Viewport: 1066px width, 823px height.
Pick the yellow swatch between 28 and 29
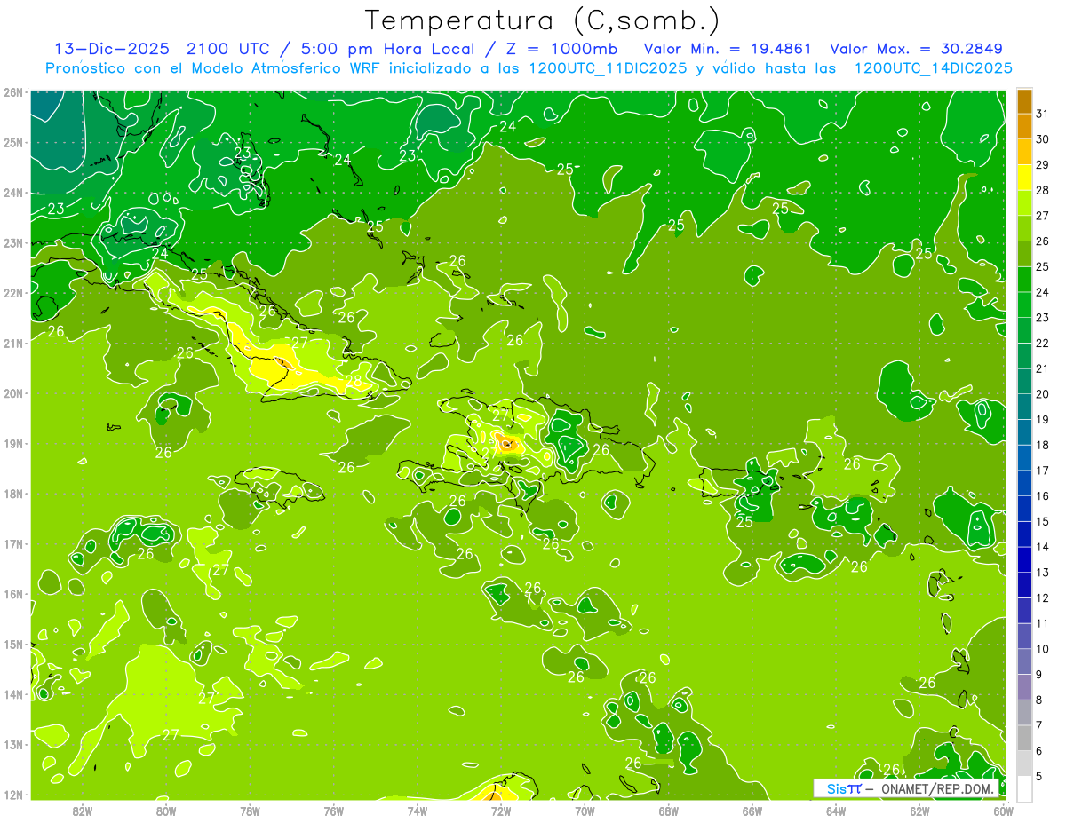1024,178
